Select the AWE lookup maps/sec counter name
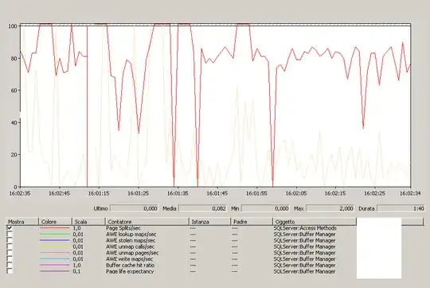430x288 pixels. (x=131, y=234)
